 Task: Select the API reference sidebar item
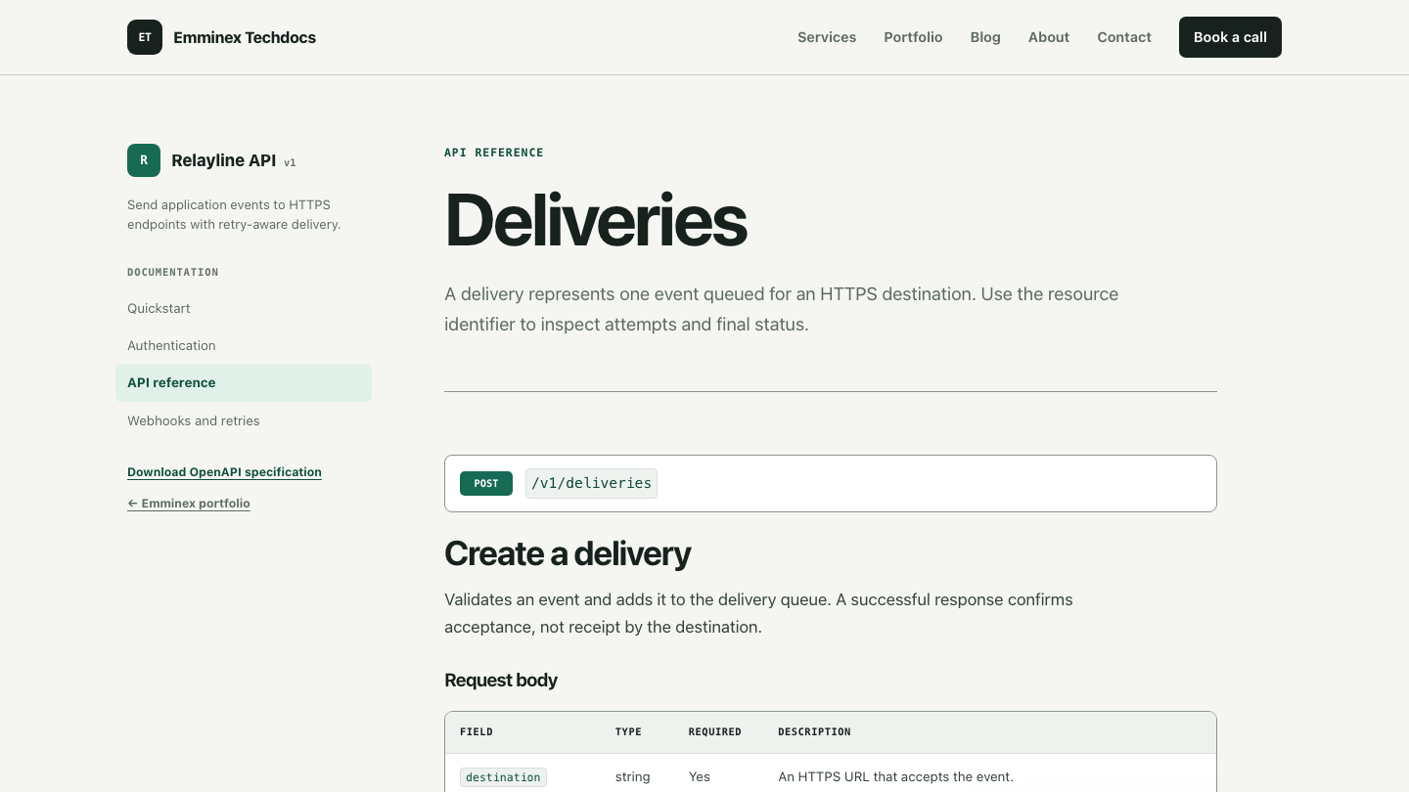point(244,383)
